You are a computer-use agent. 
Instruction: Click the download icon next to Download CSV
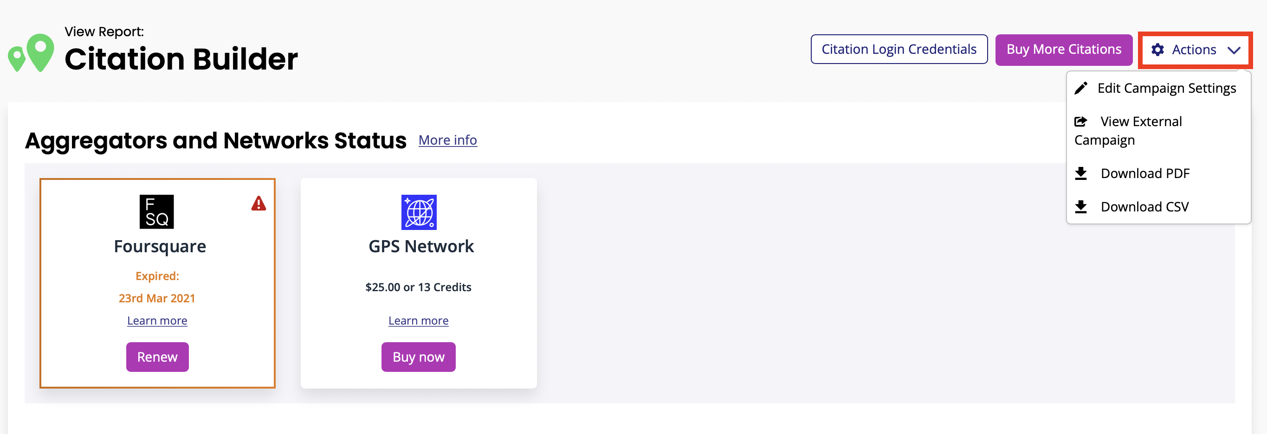point(1080,207)
